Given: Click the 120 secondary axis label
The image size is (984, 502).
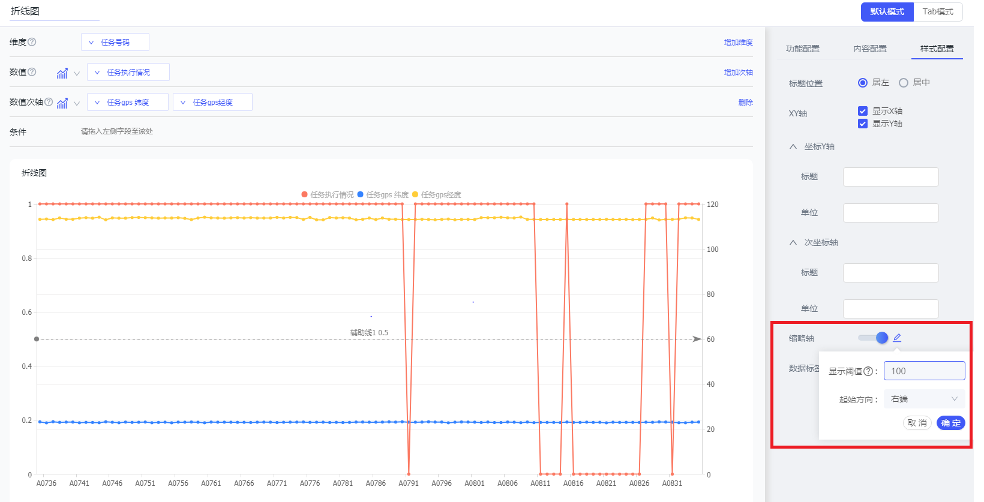Looking at the screenshot, I should (x=712, y=205).
